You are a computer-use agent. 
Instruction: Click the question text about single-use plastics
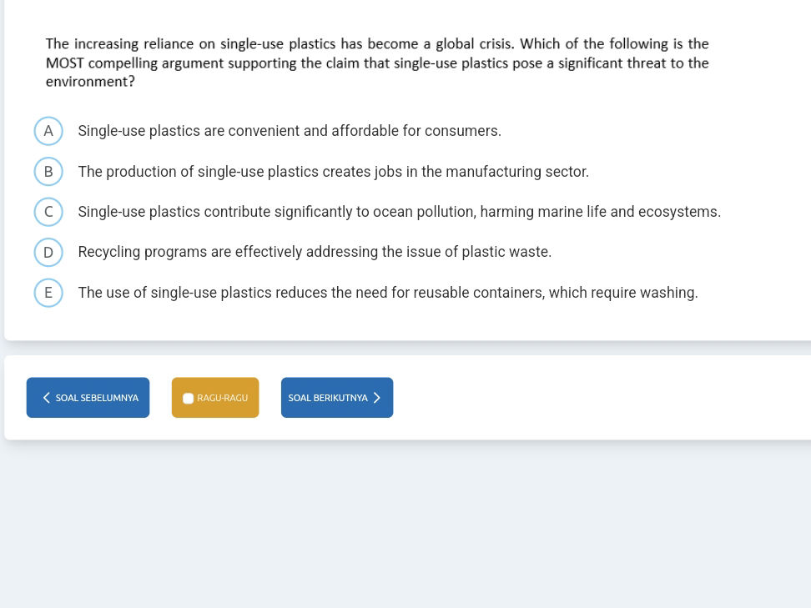coord(376,44)
